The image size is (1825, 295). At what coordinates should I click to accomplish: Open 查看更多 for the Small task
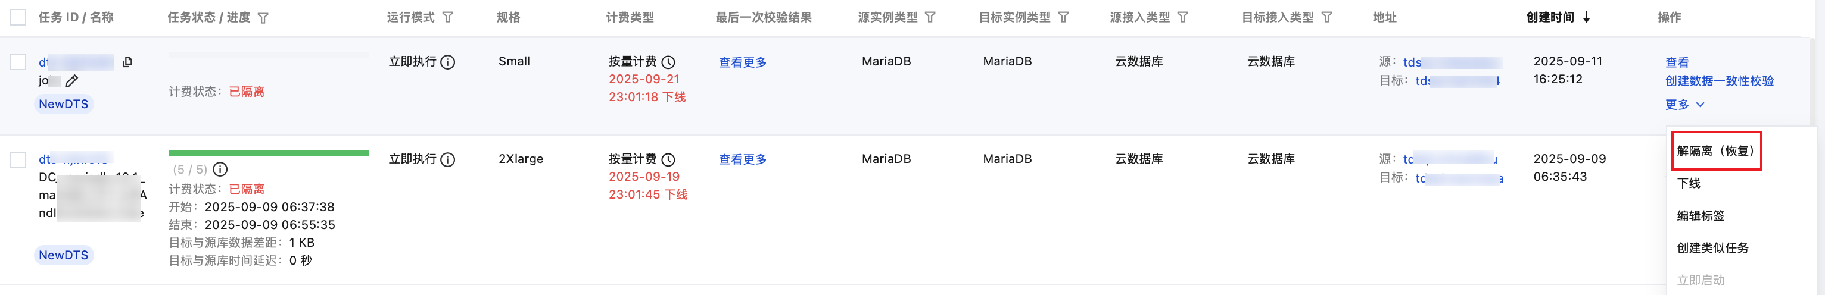coord(742,62)
